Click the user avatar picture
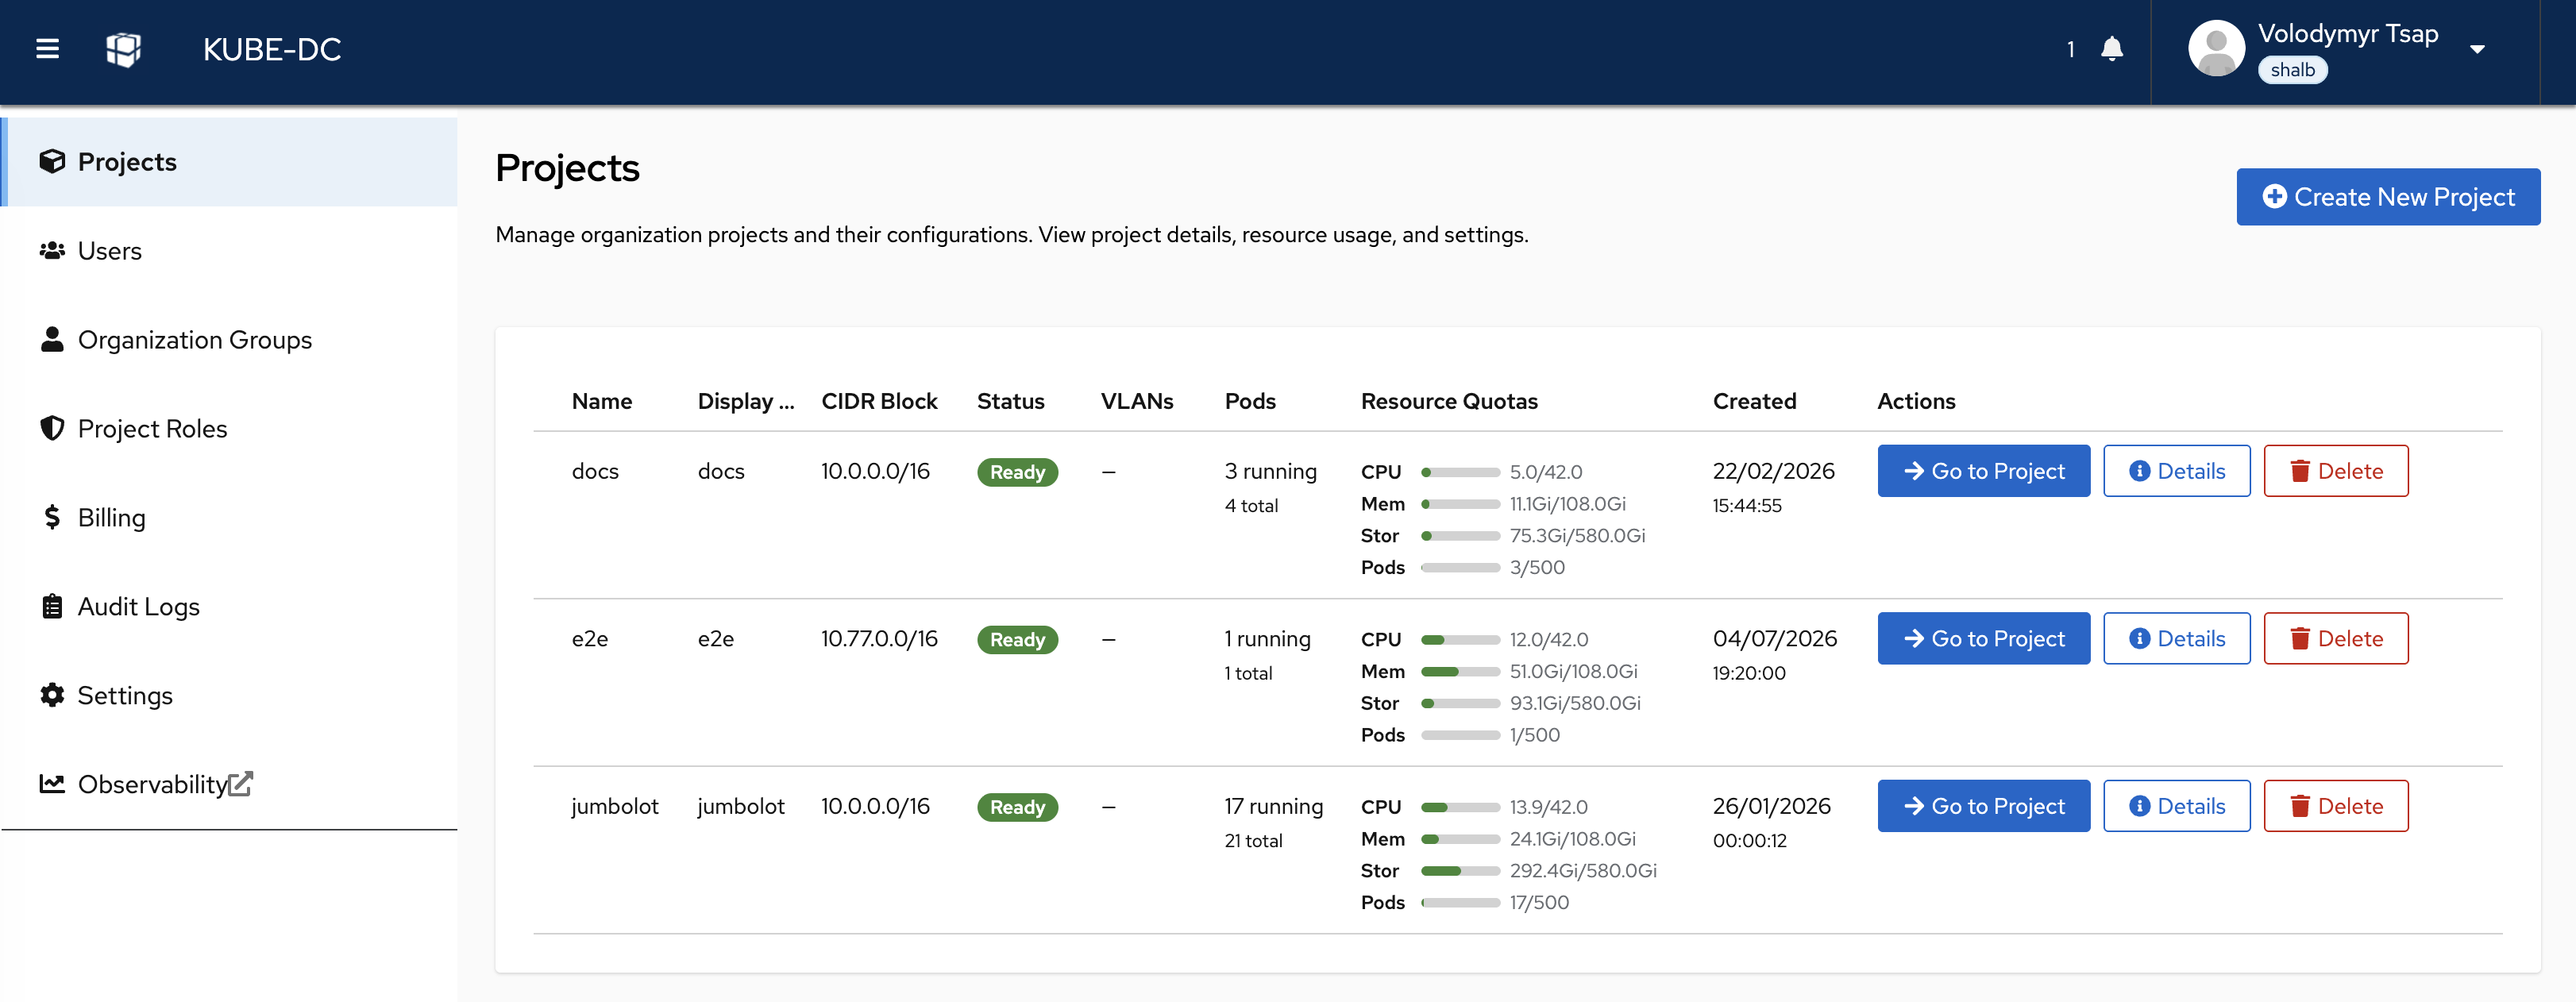Screen dimensions: 2576x1002 [x=2216, y=48]
